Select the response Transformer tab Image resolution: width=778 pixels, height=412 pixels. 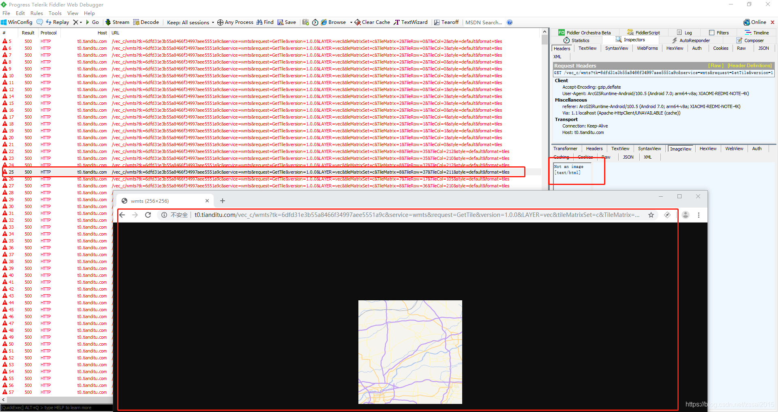tap(565, 149)
